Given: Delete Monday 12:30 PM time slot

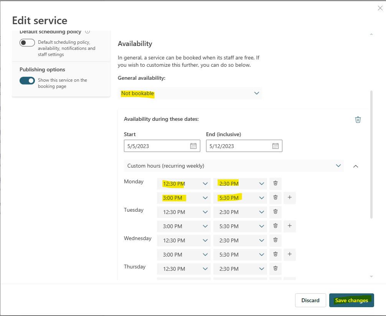Looking at the screenshot, I should pos(275,183).
